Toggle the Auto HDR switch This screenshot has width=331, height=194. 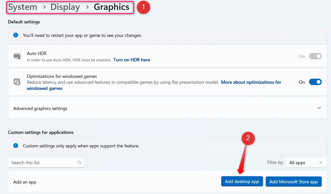point(315,56)
